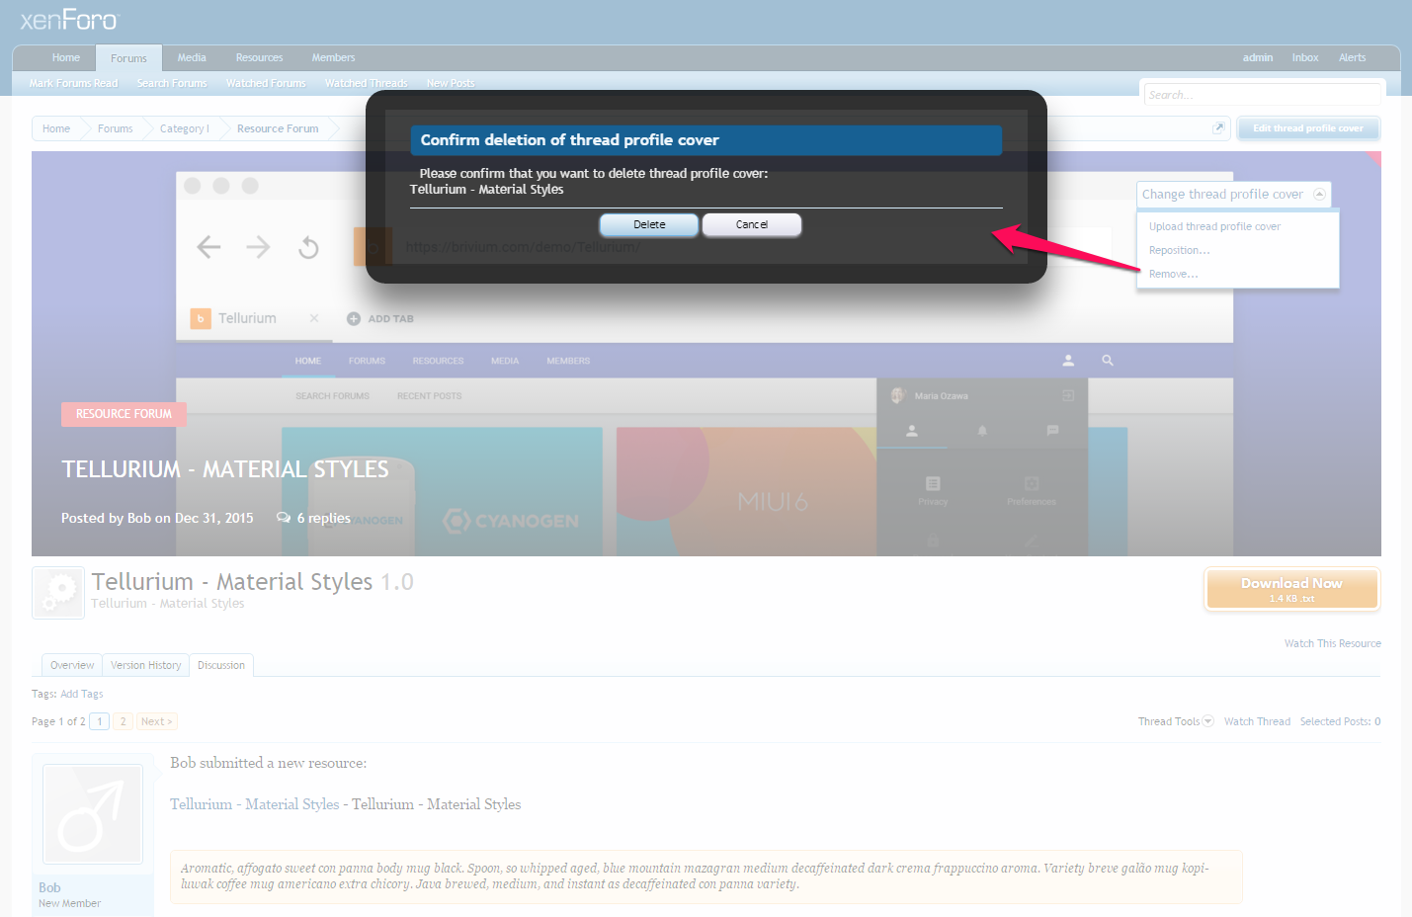Screen dimensions: 1412x917
Task: Open the Resources navigation tab
Action: (259, 57)
